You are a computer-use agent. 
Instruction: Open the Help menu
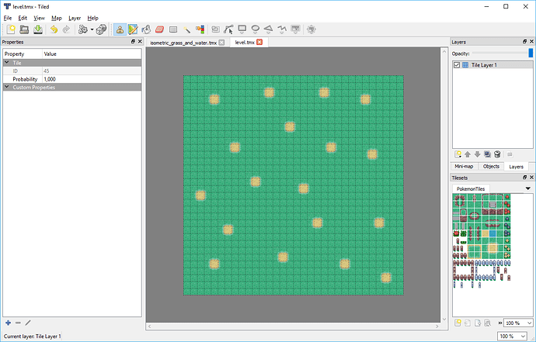[93, 18]
